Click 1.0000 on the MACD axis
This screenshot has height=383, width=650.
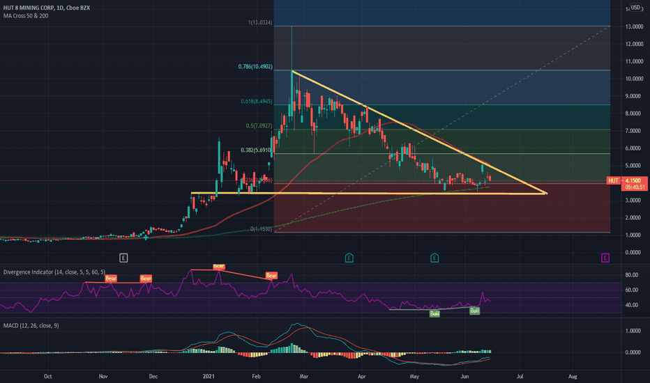[x=633, y=331]
